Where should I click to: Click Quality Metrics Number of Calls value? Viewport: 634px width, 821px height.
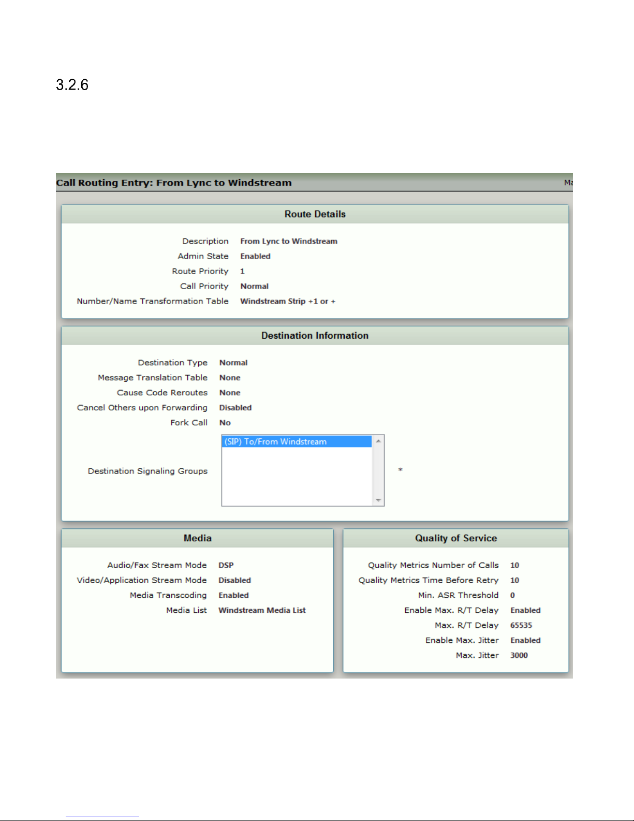click(514, 566)
